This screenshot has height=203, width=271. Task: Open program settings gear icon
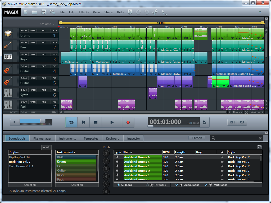pos(52,12)
